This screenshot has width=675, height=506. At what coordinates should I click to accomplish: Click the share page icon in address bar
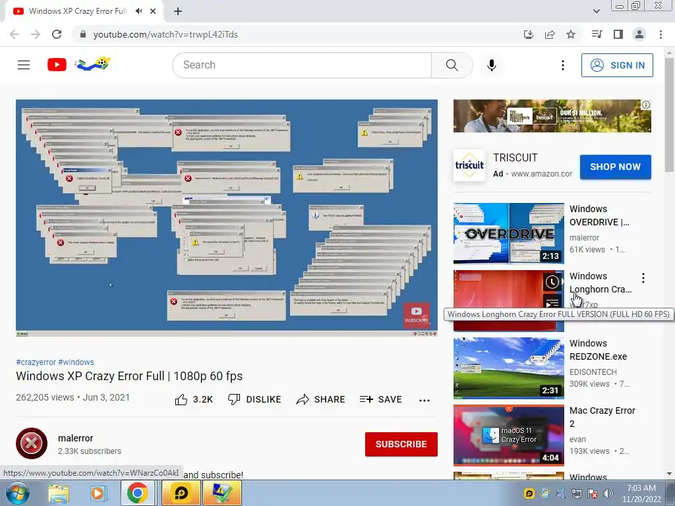[549, 34]
